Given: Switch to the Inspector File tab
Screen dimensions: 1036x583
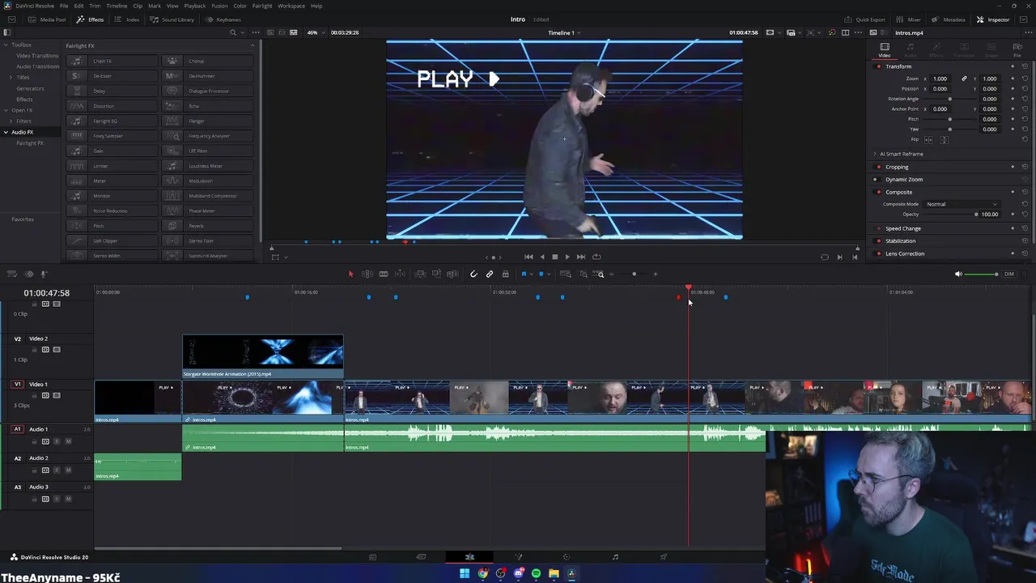Looking at the screenshot, I should pos(1017,50).
